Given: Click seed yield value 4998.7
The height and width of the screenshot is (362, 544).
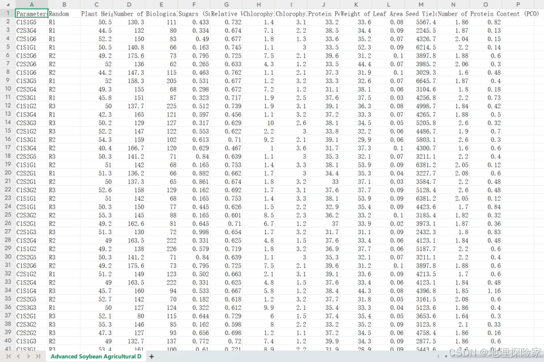Looking at the screenshot, I should tap(421, 106).
